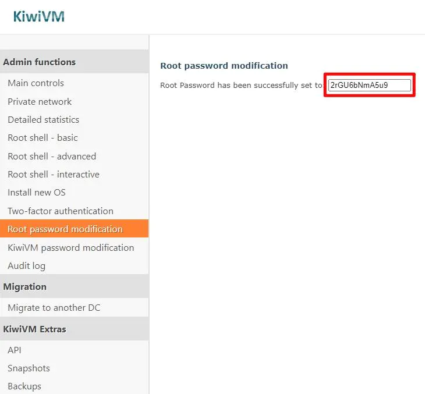Open Two-factor authentication settings

coord(61,211)
